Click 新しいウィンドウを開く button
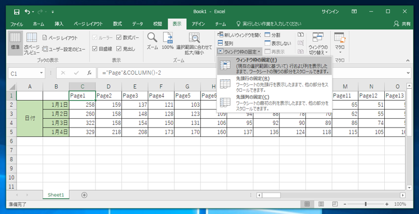 pyautogui.click(x=239, y=35)
